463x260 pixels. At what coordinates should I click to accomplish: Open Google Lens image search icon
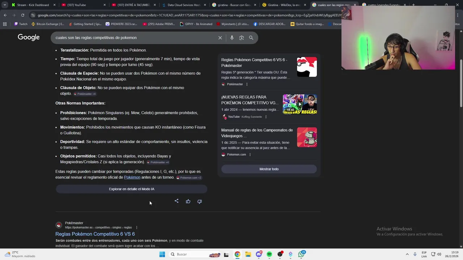click(242, 38)
